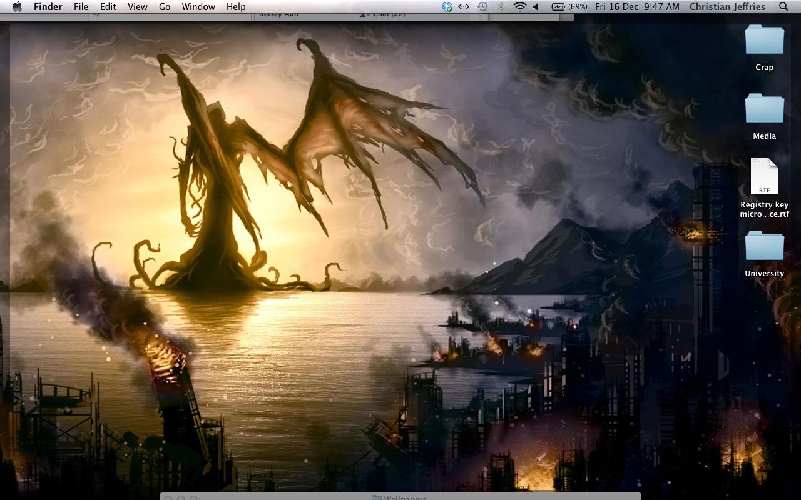
Task: Click the Dropbox menu bar icon
Action: [446, 7]
